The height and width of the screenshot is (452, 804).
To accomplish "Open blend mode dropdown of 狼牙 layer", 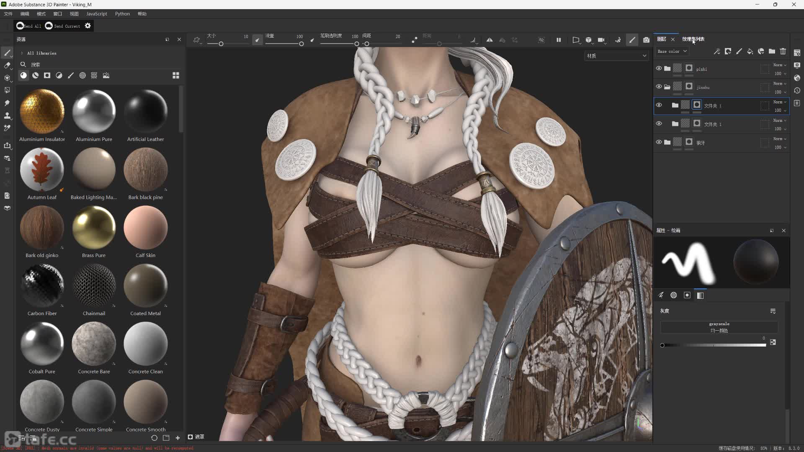I will tap(780, 139).
